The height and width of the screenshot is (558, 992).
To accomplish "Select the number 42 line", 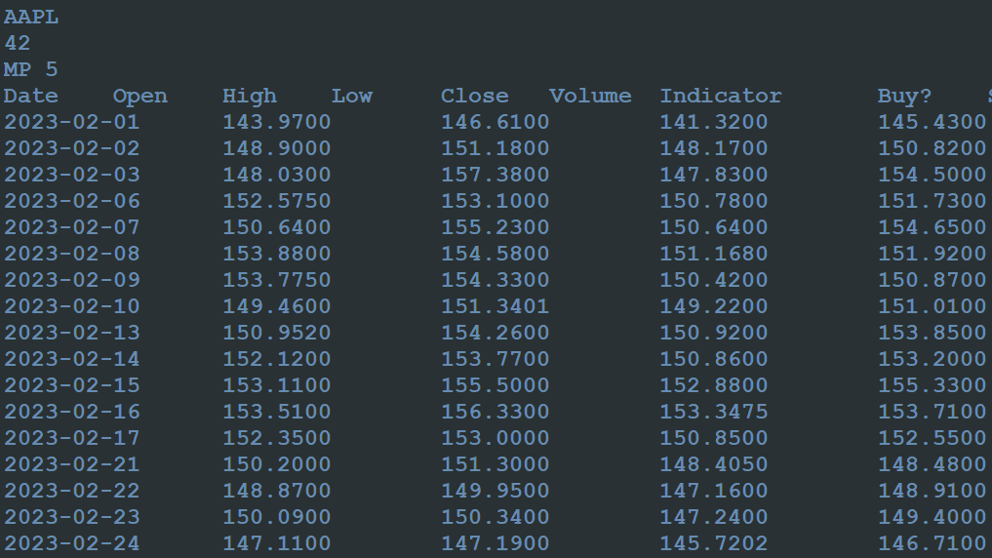I will (x=18, y=44).
